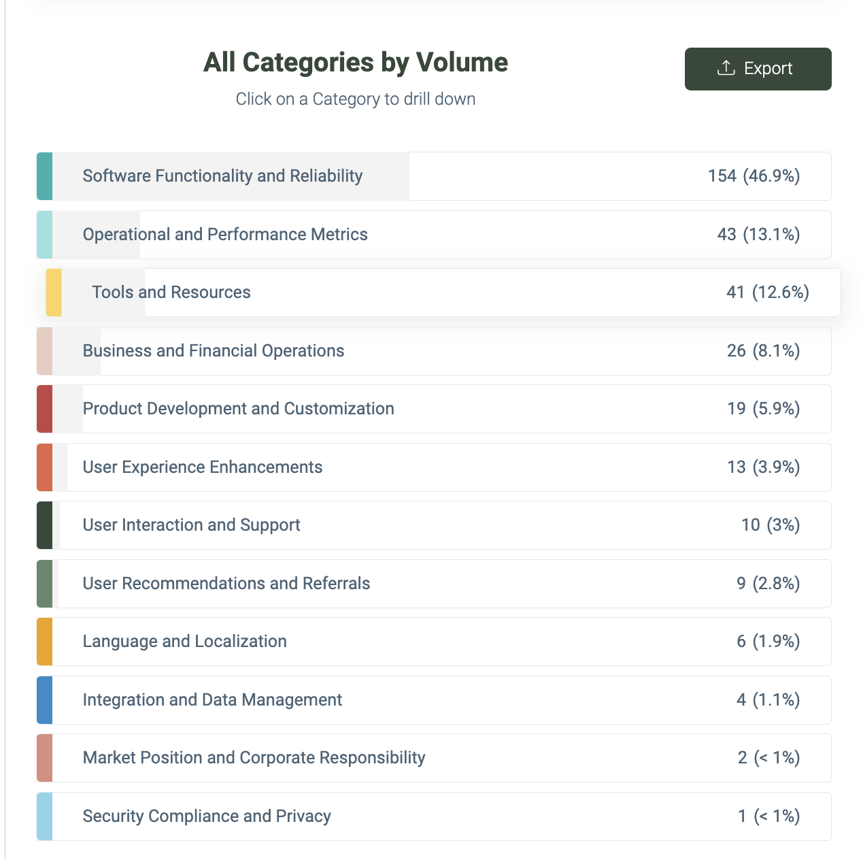Click red swatch beside Product Development
Image resolution: width=861 pixels, height=860 pixels.
pos(44,409)
